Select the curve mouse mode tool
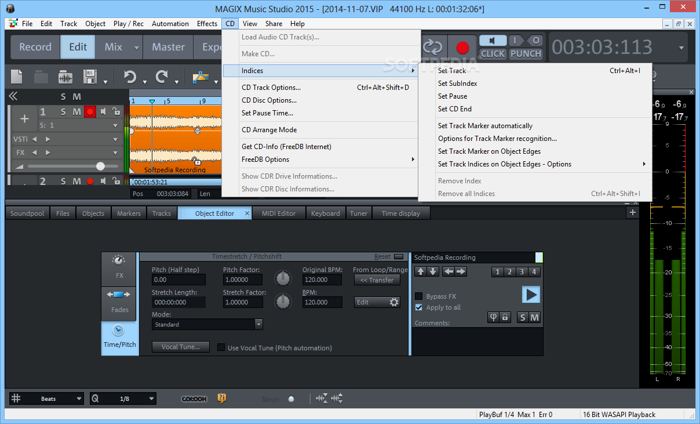 click(200, 77)
